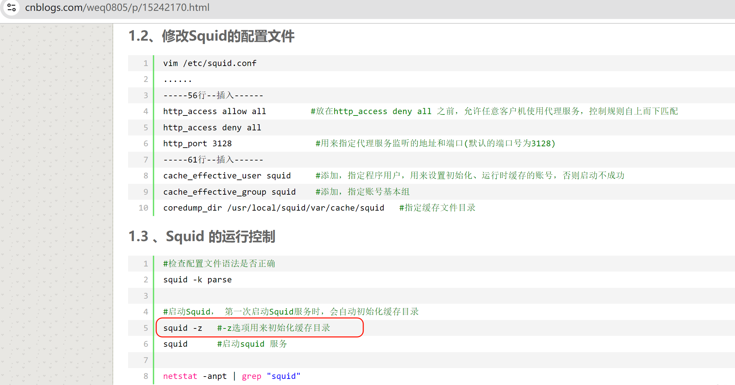735x385 pixels.
Task: Click the code line vim /etc/squid.conf
Action: (x=210, y=63)
